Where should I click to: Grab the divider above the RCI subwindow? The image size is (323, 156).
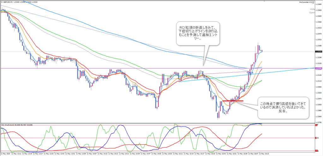click(158, 123)
